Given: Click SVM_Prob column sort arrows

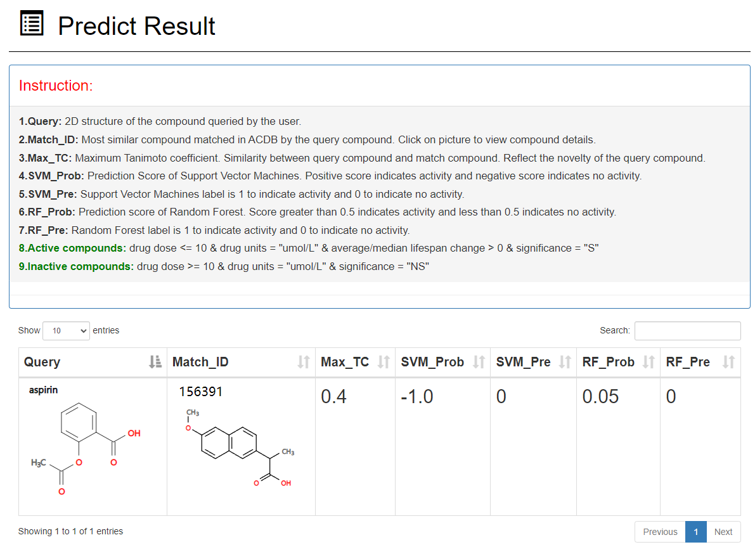Looking at the screenshot, I should (x=479, y=362).
